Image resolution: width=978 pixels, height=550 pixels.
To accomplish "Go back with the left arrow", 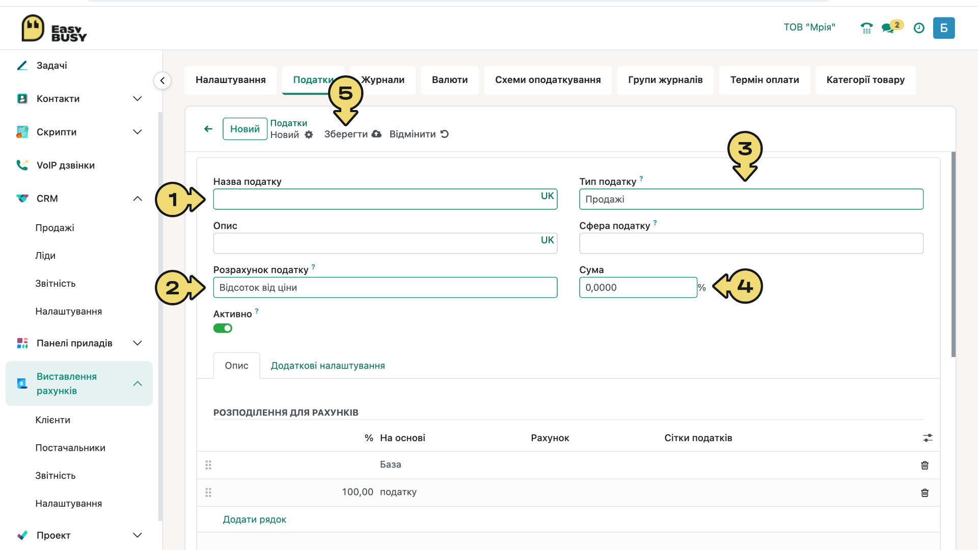I will (208, 129).
